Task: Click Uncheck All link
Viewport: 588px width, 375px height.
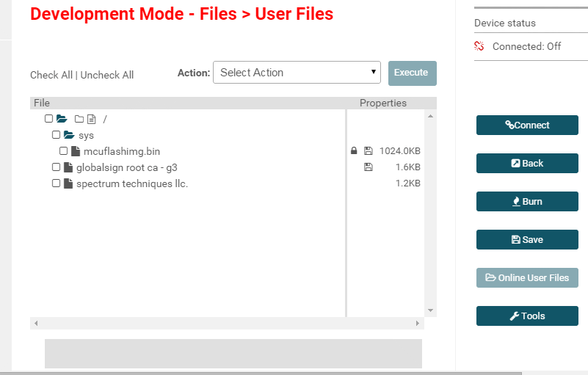Action: [107, 75]
